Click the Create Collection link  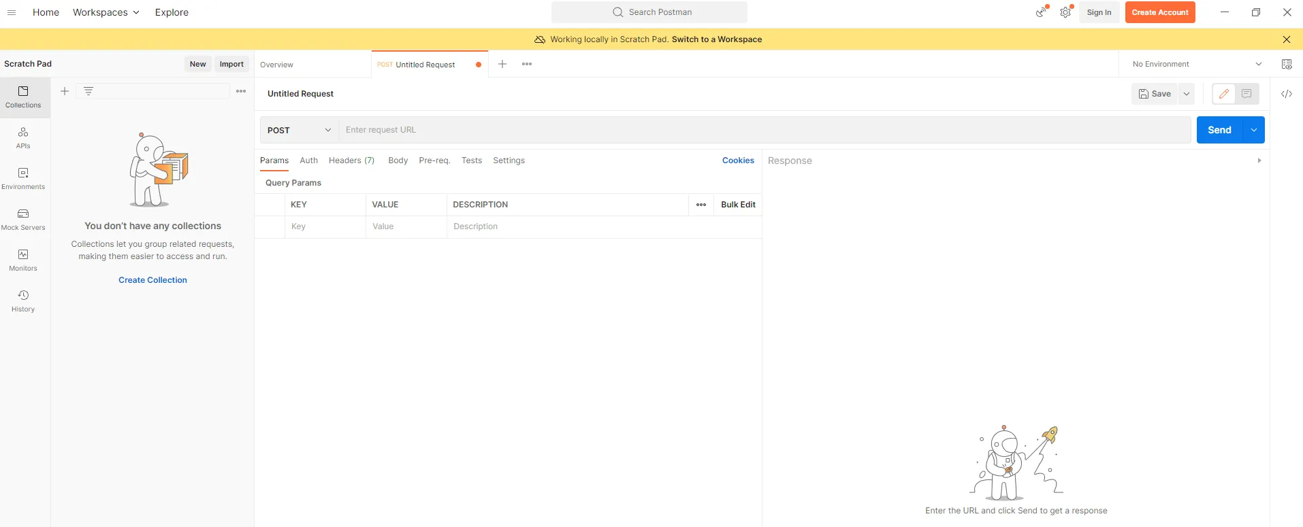point(152,280)
